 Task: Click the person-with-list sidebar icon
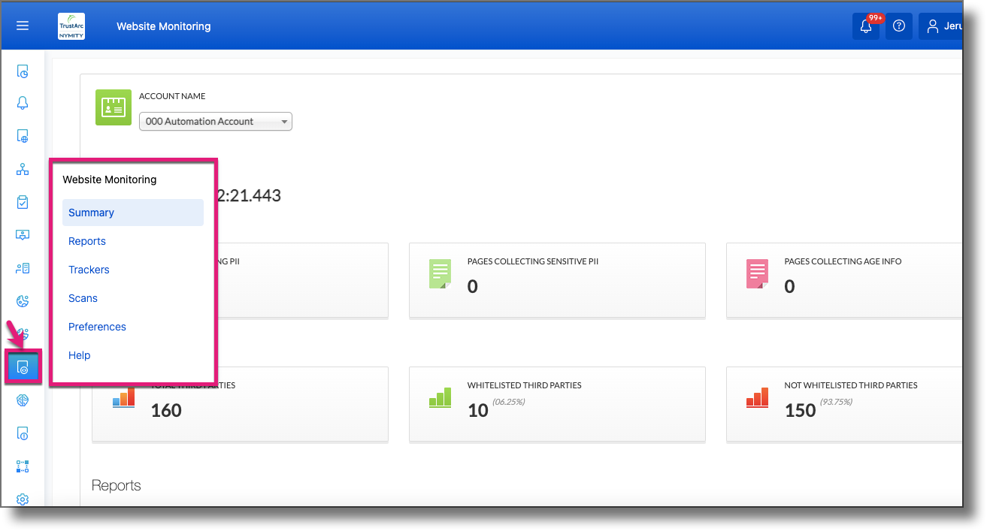pyautogui.click(x=23, y=268)
